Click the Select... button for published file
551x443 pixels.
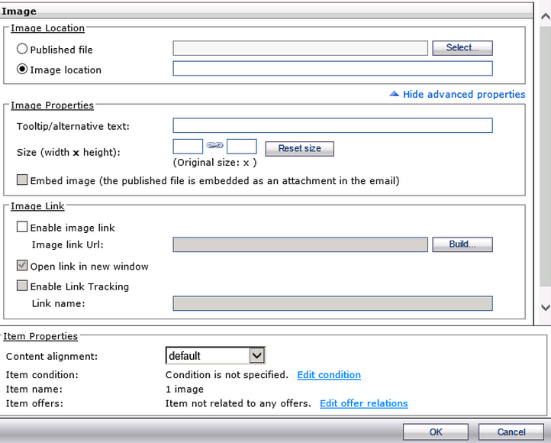(462, 48)
